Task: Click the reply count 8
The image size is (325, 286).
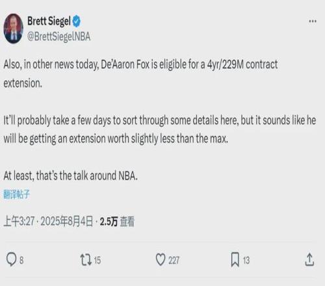Action: [21, 260]
